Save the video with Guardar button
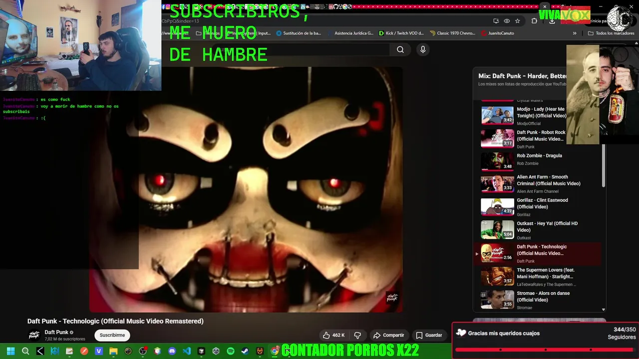 pyautogui.click(x=429, y=335)
